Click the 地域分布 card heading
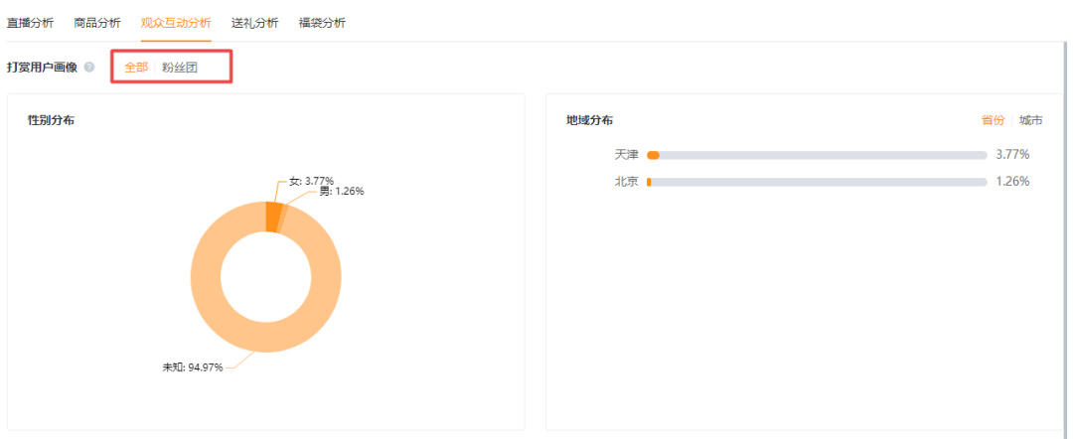This screenshot has height=439, width=1073. tap(589, 120)
